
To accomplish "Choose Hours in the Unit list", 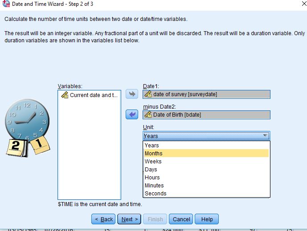I will pyautogui.click(x=206, y=178).
